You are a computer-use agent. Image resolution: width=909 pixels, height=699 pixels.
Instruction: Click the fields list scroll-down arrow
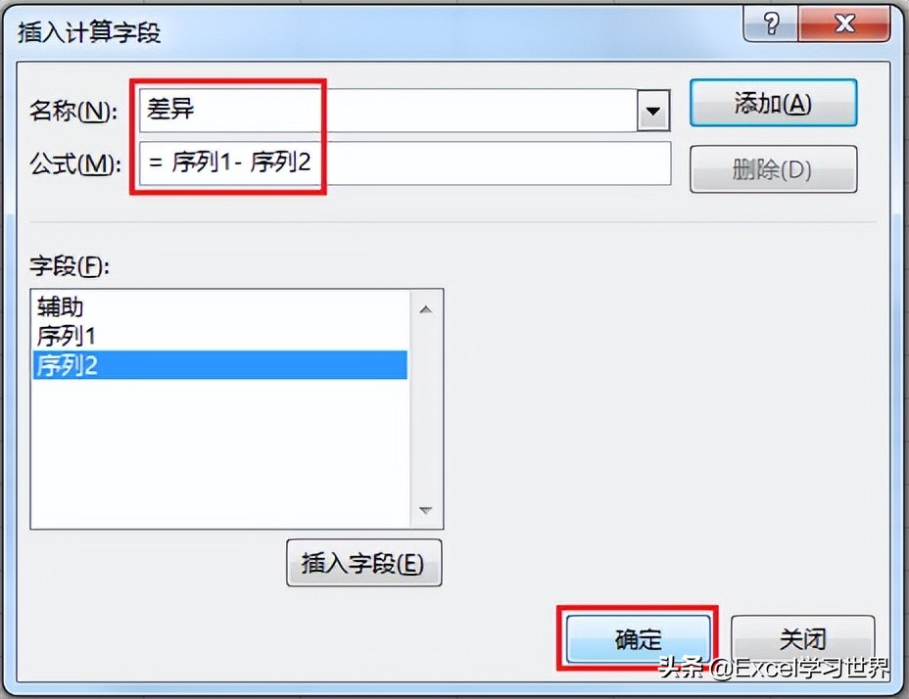[426, 510]
